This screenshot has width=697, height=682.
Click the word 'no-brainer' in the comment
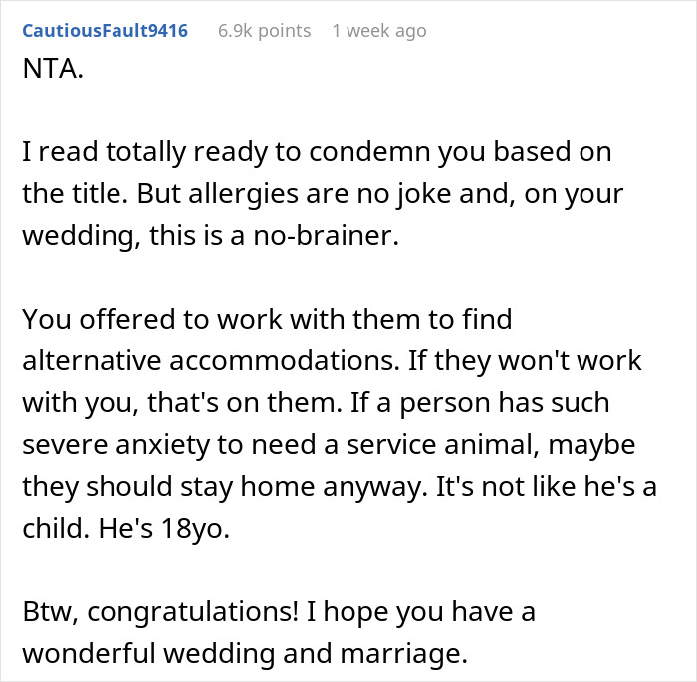[x=326, y=235]
